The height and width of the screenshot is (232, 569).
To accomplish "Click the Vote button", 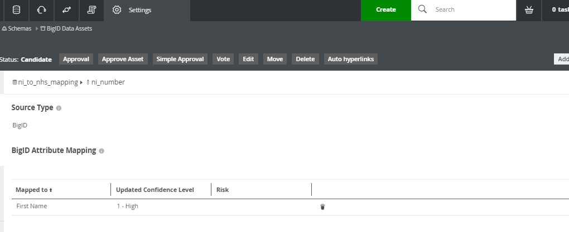I will pos(223,59).
